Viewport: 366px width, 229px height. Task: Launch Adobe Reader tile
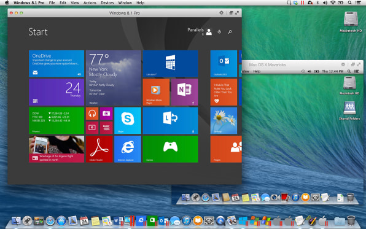[x=99, y=149]
